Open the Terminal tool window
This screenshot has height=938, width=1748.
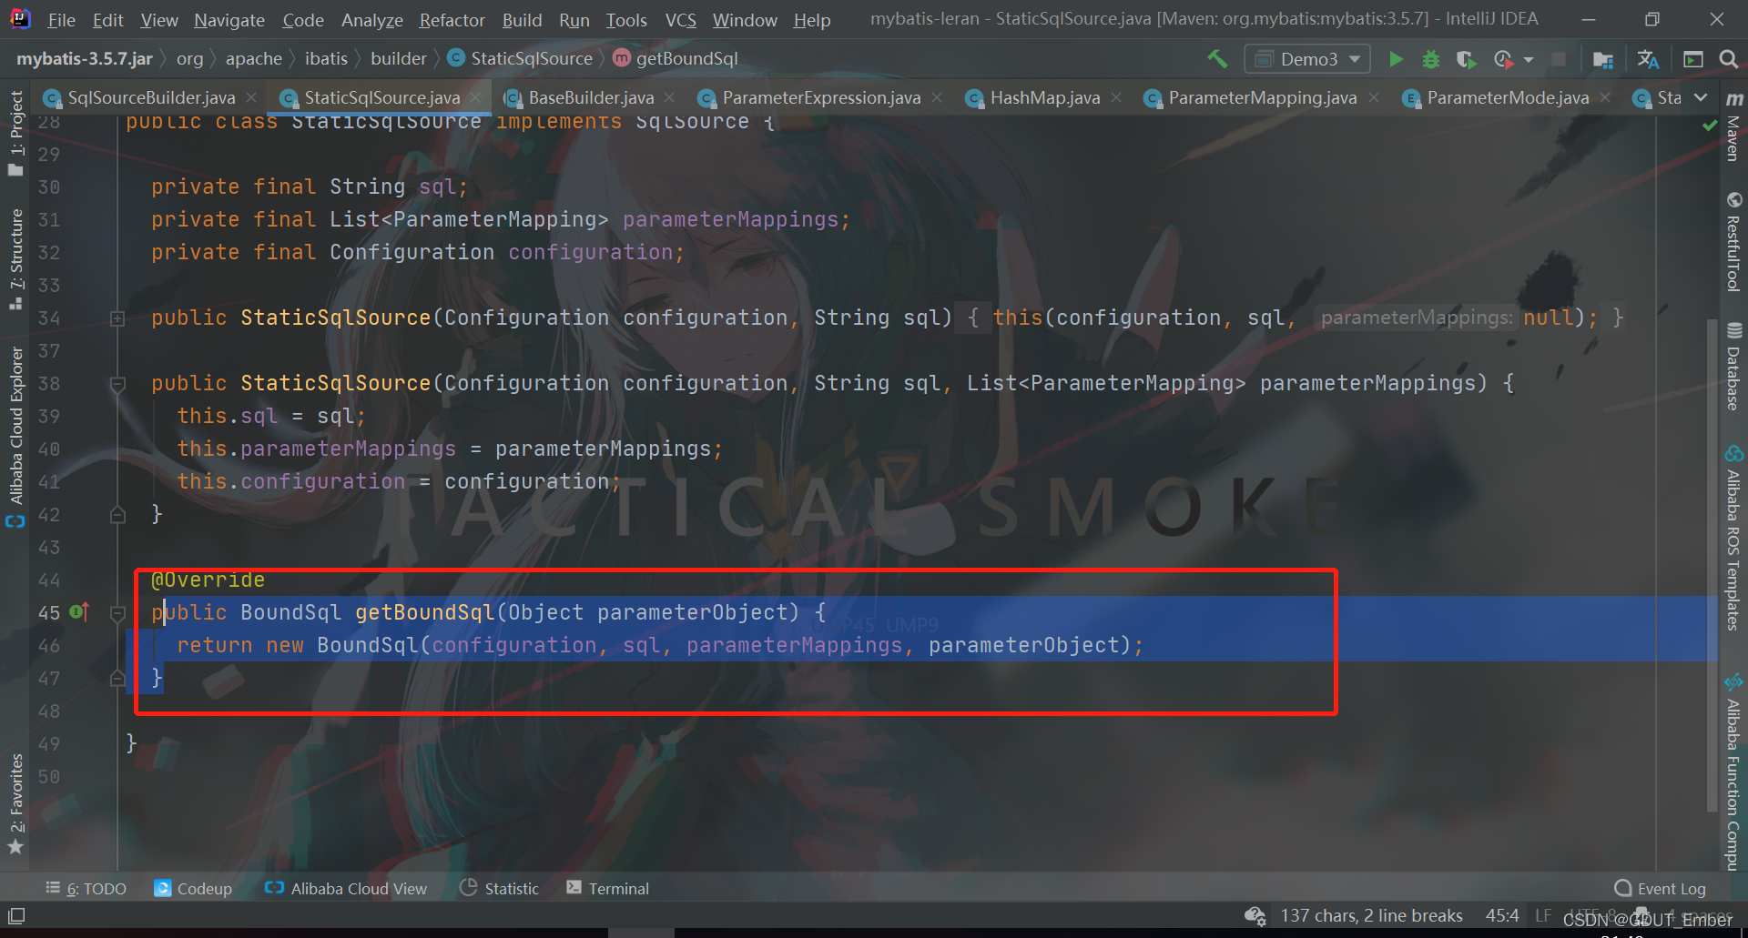607,888
